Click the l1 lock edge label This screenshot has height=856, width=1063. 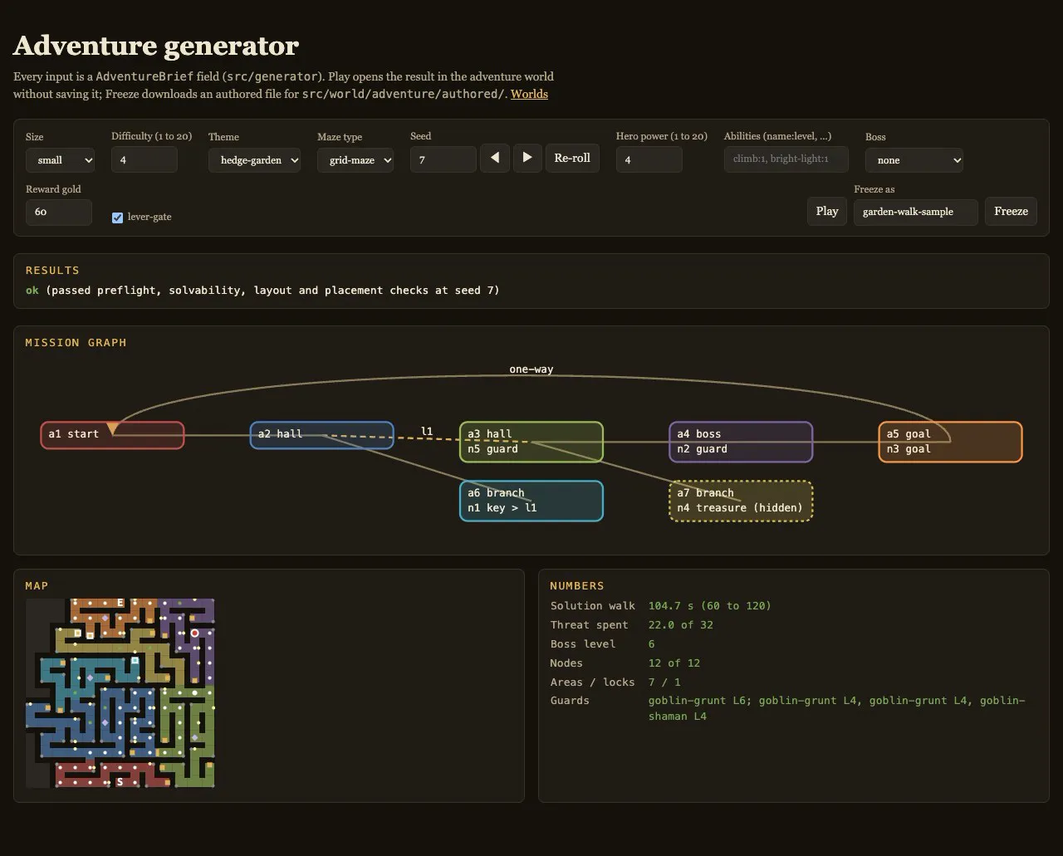[x=427, y=431]
